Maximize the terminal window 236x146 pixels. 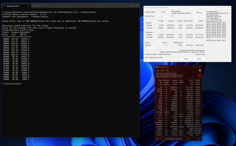click(x=131, y=5)
